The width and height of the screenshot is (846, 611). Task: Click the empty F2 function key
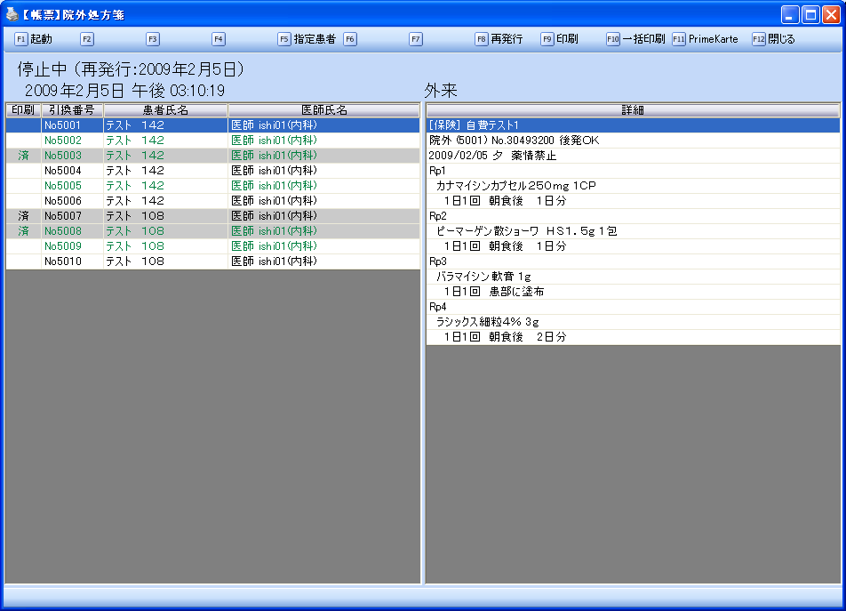click(87, 39)
